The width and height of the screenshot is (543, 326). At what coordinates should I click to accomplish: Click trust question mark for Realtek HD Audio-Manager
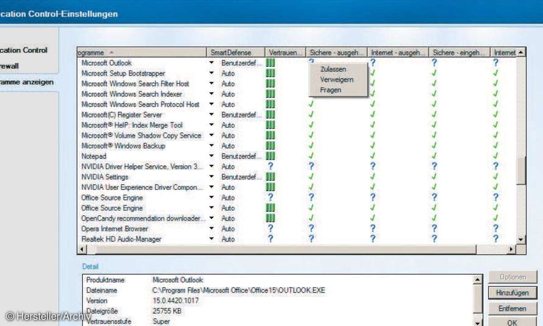[271, 239]
